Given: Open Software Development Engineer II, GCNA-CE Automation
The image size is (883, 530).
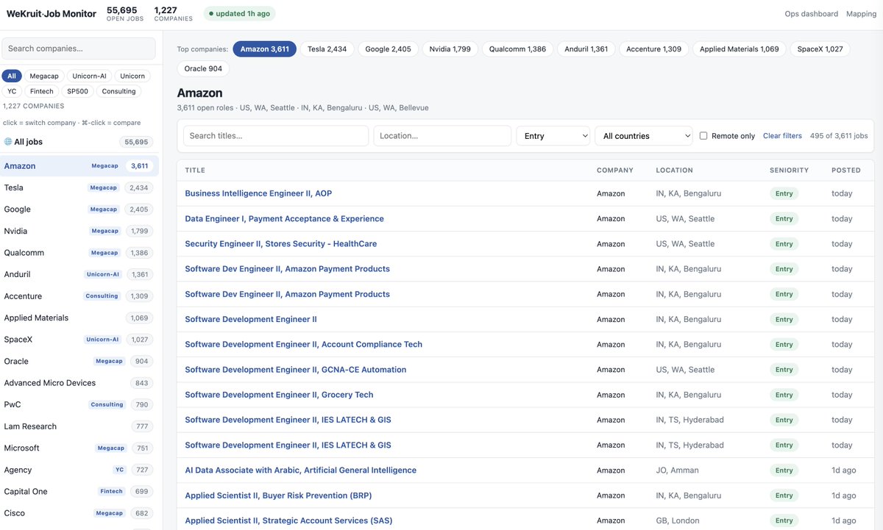Looking at the screenshot, I should [x=295, y=370].
